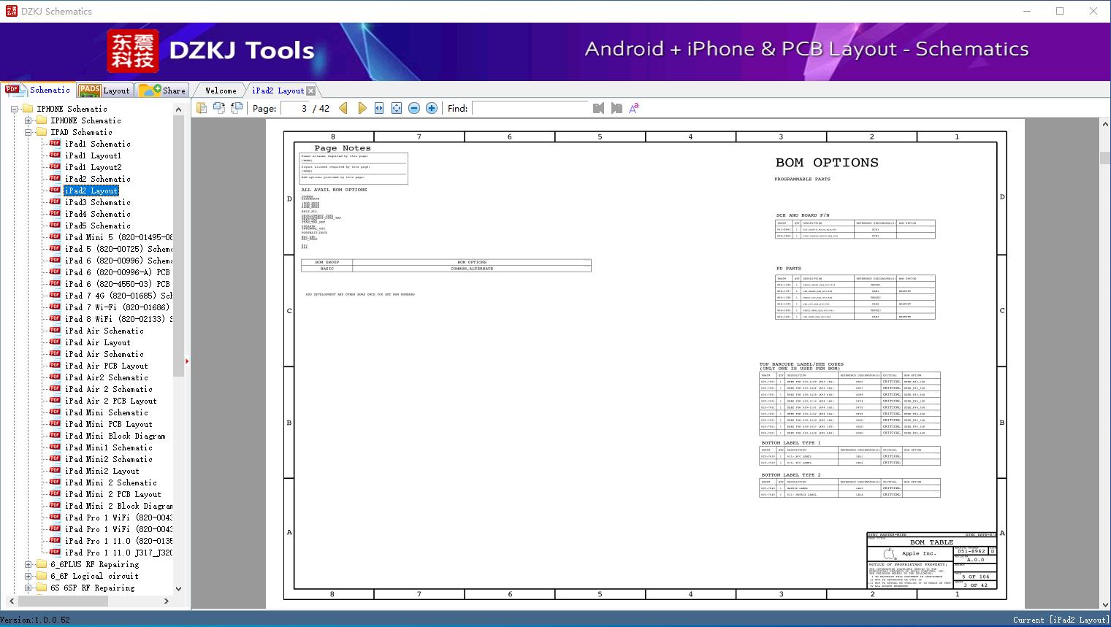
Task: Go to the next page
Action: [x=362, y=108]
